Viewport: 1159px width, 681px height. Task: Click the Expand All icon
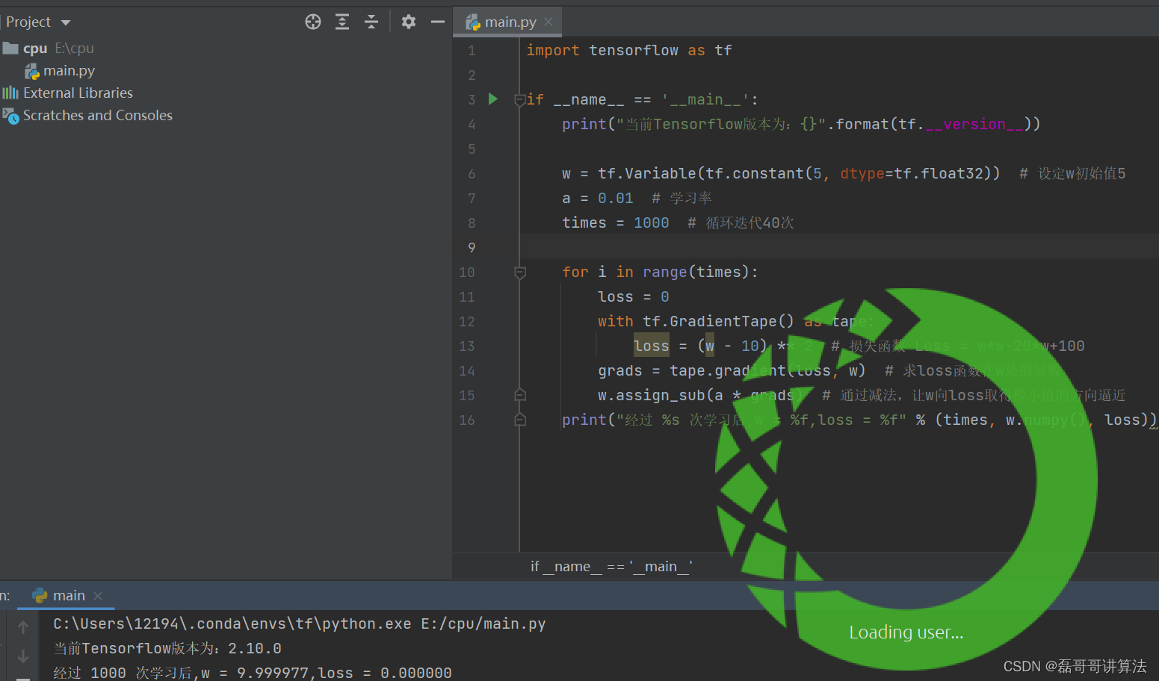point(342,22)
